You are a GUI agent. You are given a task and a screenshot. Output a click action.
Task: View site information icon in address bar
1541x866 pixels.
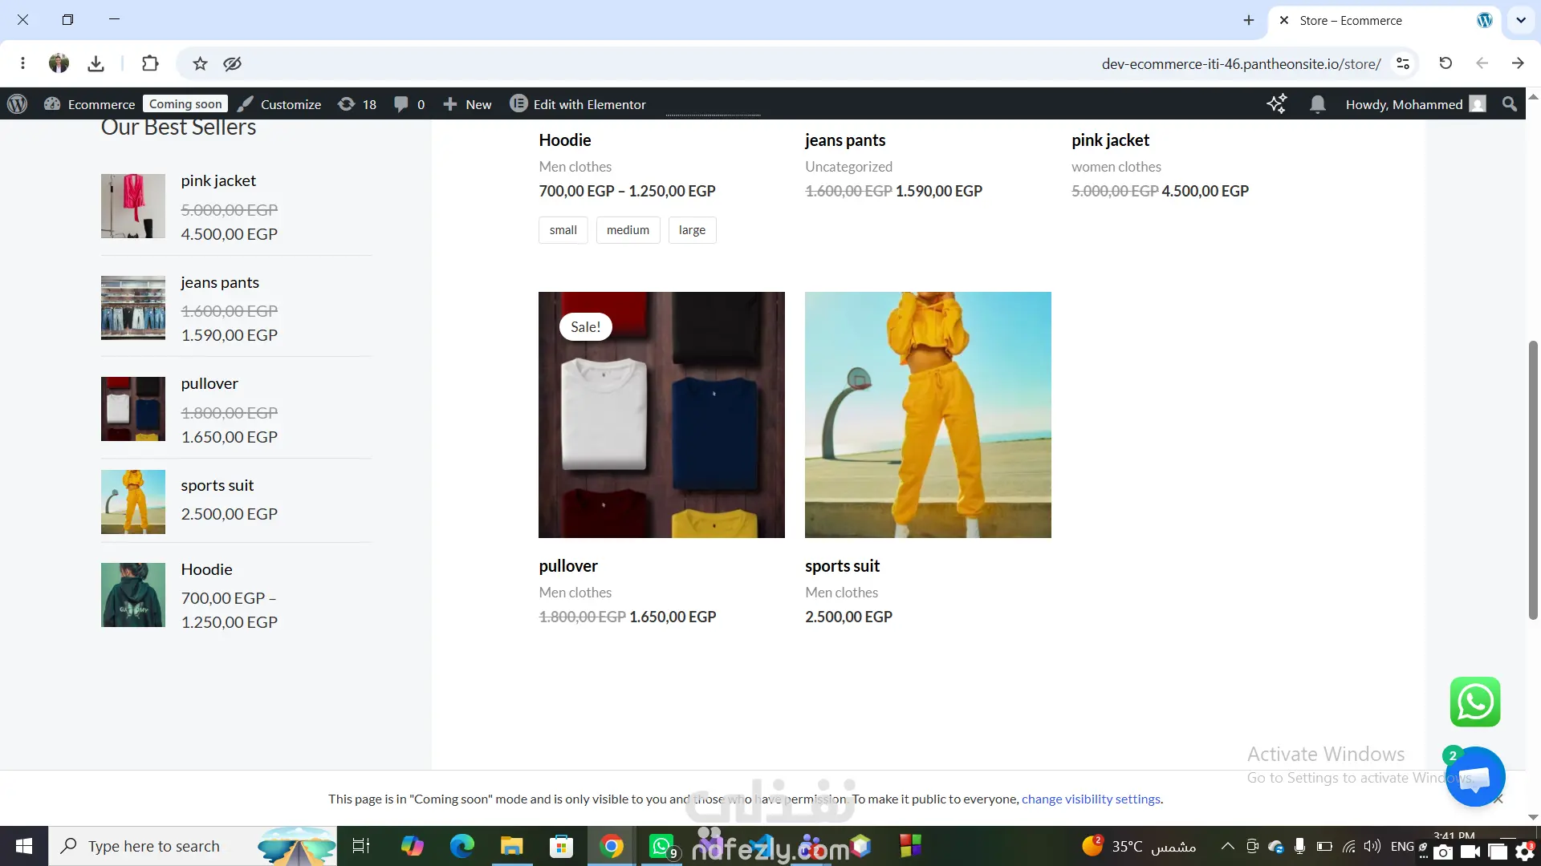1403,63
